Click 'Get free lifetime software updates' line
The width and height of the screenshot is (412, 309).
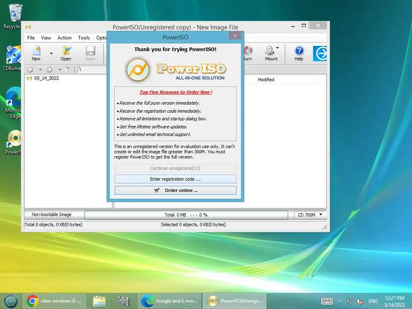(153, 127)
